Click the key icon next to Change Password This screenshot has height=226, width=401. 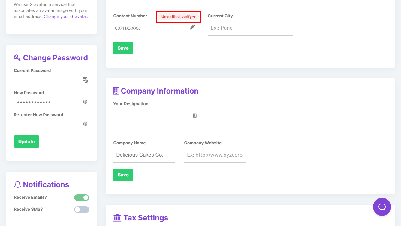click(x=17, y=58)
